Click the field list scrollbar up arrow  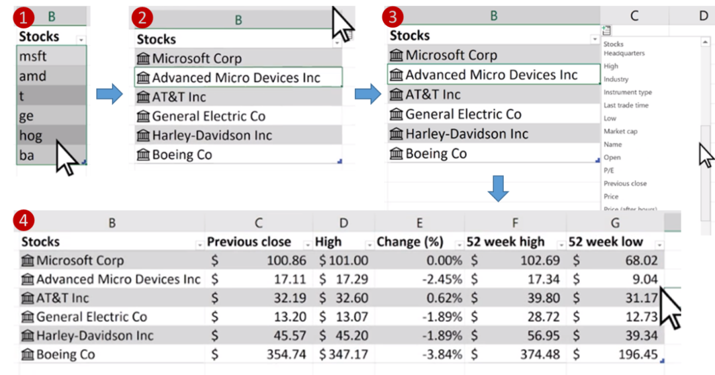[706, 42]
